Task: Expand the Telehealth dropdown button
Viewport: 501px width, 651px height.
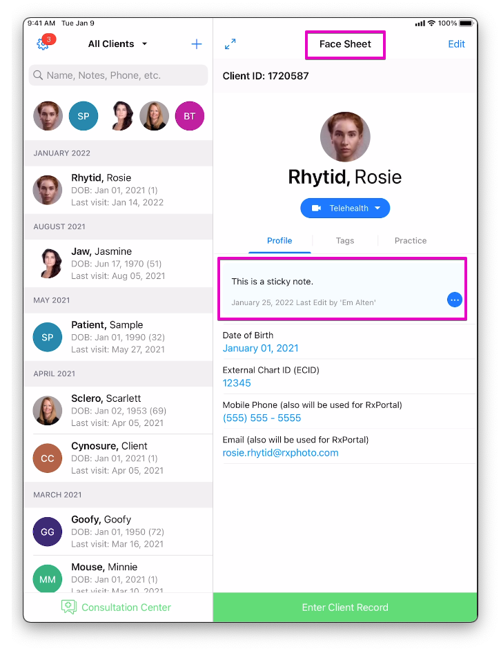Action: coord(345,208)
